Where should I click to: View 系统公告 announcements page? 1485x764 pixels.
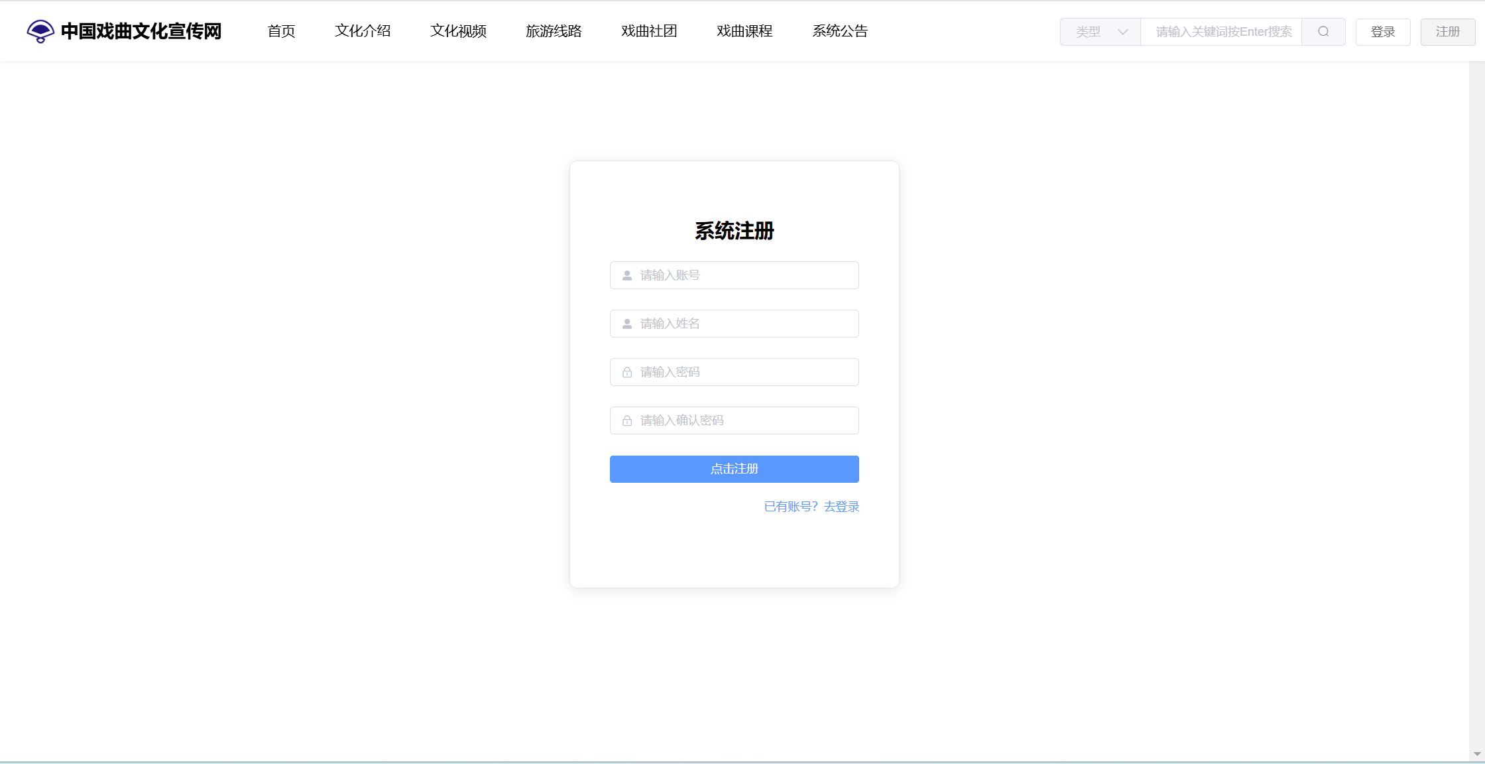point(840,31)
